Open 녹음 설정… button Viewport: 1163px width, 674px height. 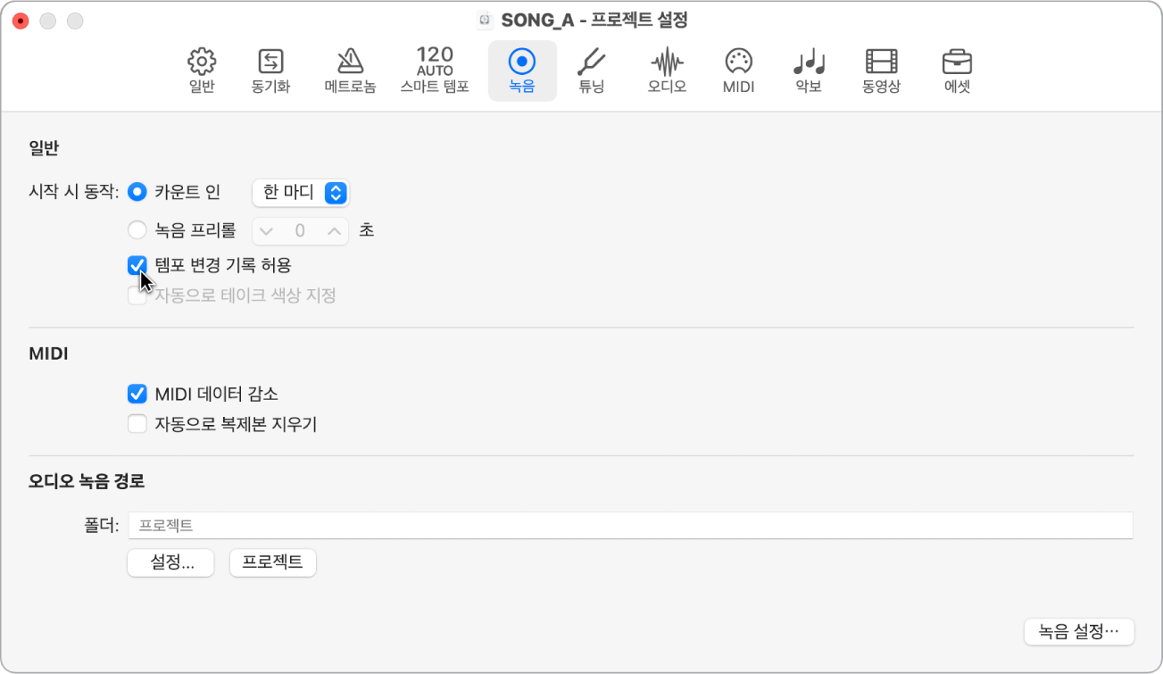[1079, 631]
